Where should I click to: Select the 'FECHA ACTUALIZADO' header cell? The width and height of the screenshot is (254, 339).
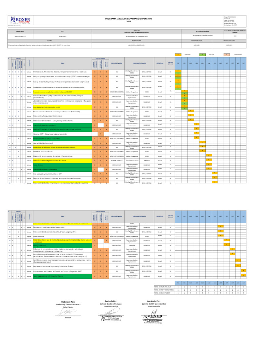coord(229,41)
